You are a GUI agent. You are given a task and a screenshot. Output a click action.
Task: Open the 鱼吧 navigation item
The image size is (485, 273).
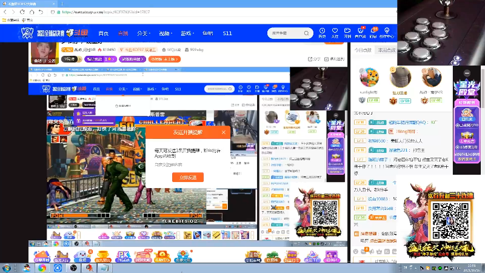click(x=207, y=33)
